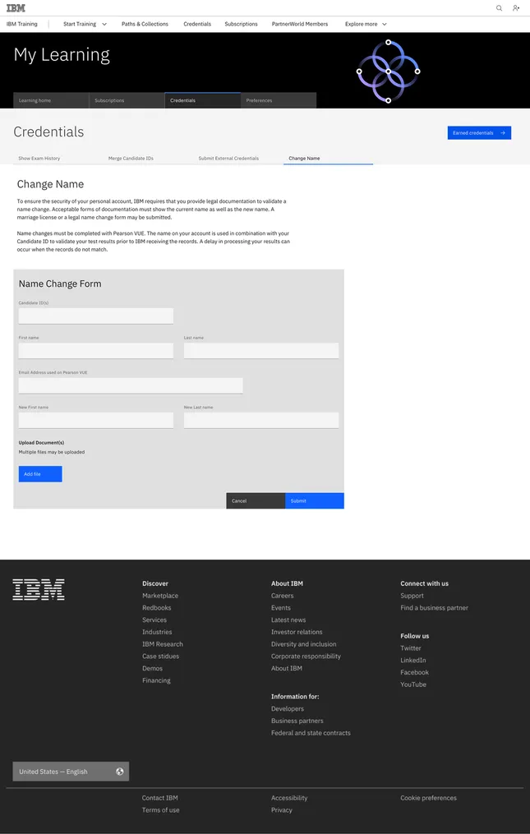This screenshot has height=834, width=530.
Task: Open the Facebook footer link
Action: point(414,672)
